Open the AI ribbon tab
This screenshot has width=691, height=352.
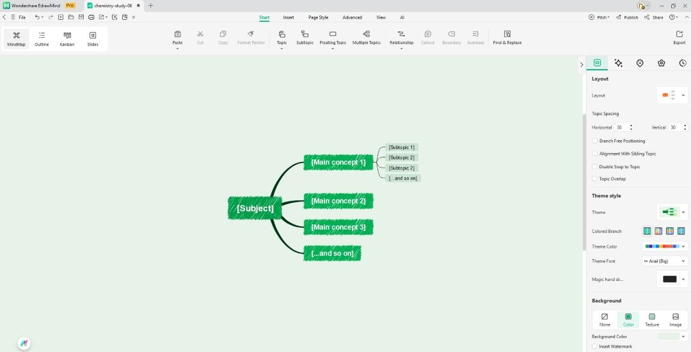pyautogui.click(x=402, y=18)
